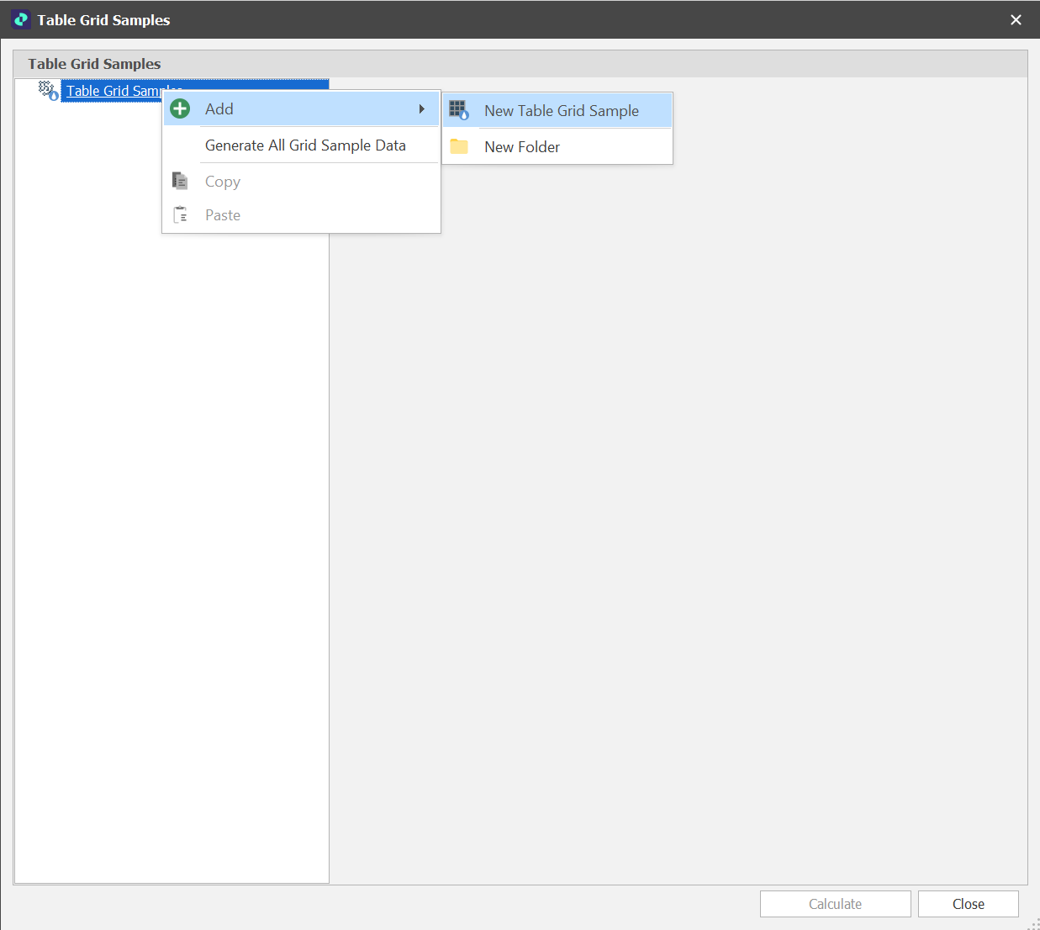Click the Paste clipboard icon
Viewport: 1040px width, 930px height.
coord(180,214)
